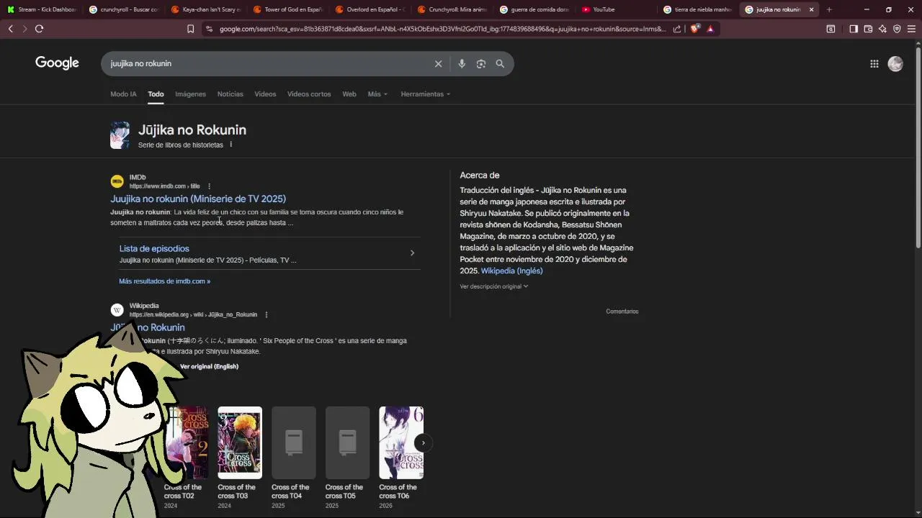Go back with the browser back arrow

[x=10, y=29]
